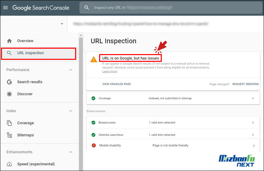The height and width of the screenshot is (171, 264).
Task: Click the search magnifier icon in top bar
Action: click(87, 7)
